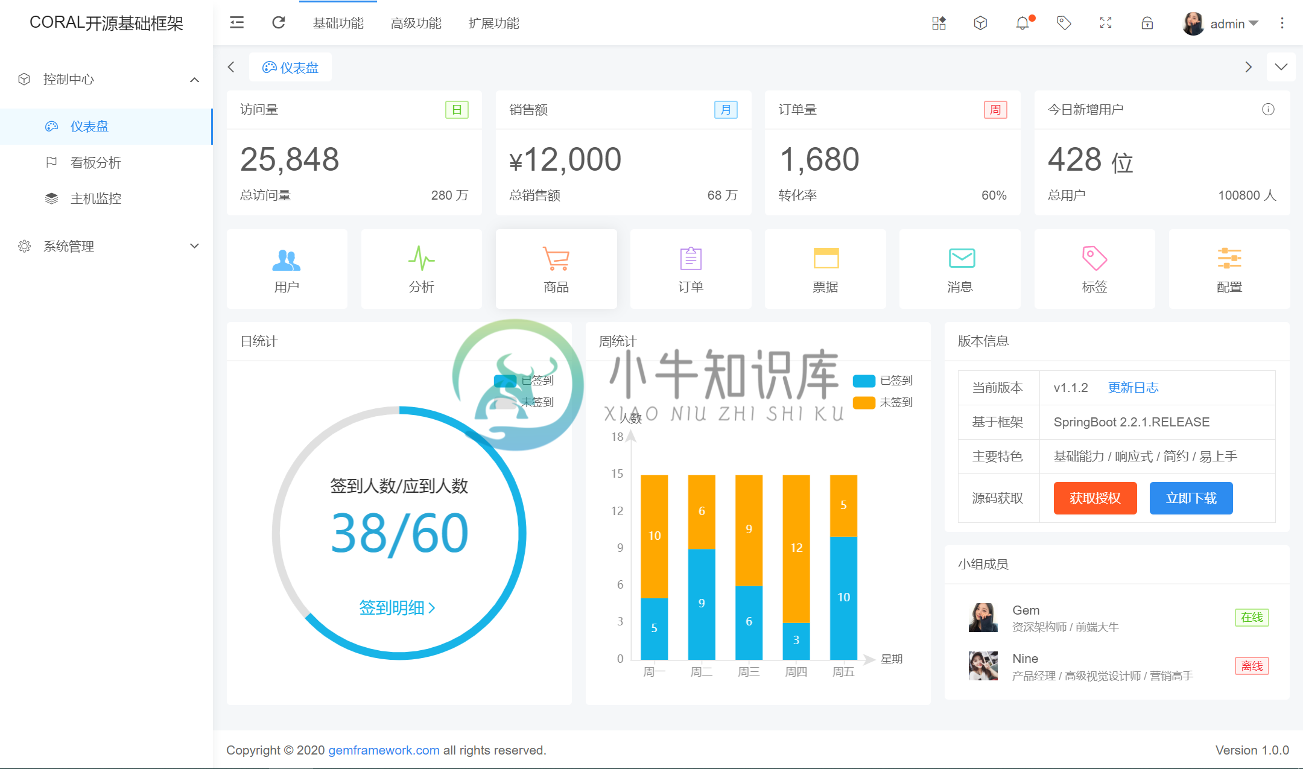Click the 获取授权 button
Image resolution: width=1303 pixels, height=769 pixels.
coord(1095,498)
